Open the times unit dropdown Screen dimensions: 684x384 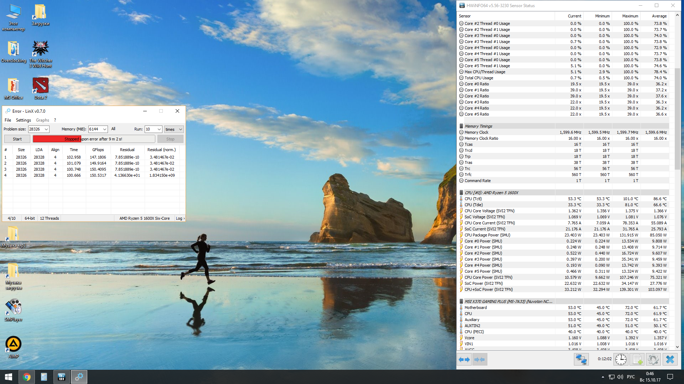coord(174,129)
